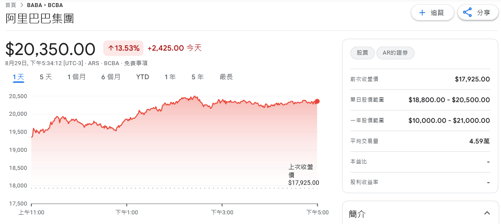The width and height of the screenshot is (501, 224).
Task: Click the 股票 tag chip
Action: pyautogui.click(x=362, y=53)
